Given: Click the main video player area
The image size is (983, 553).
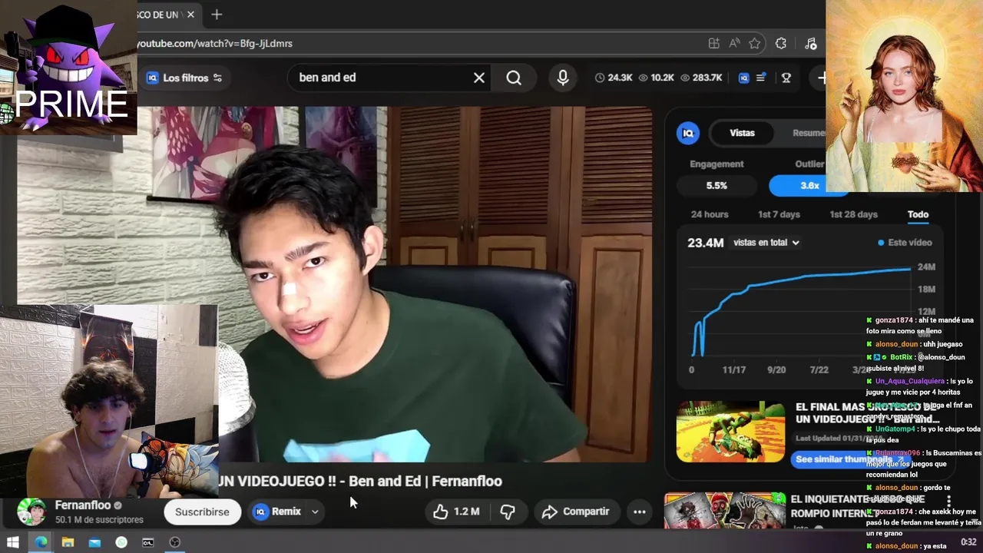Looking at the screenshot, I should coord(334,284).
